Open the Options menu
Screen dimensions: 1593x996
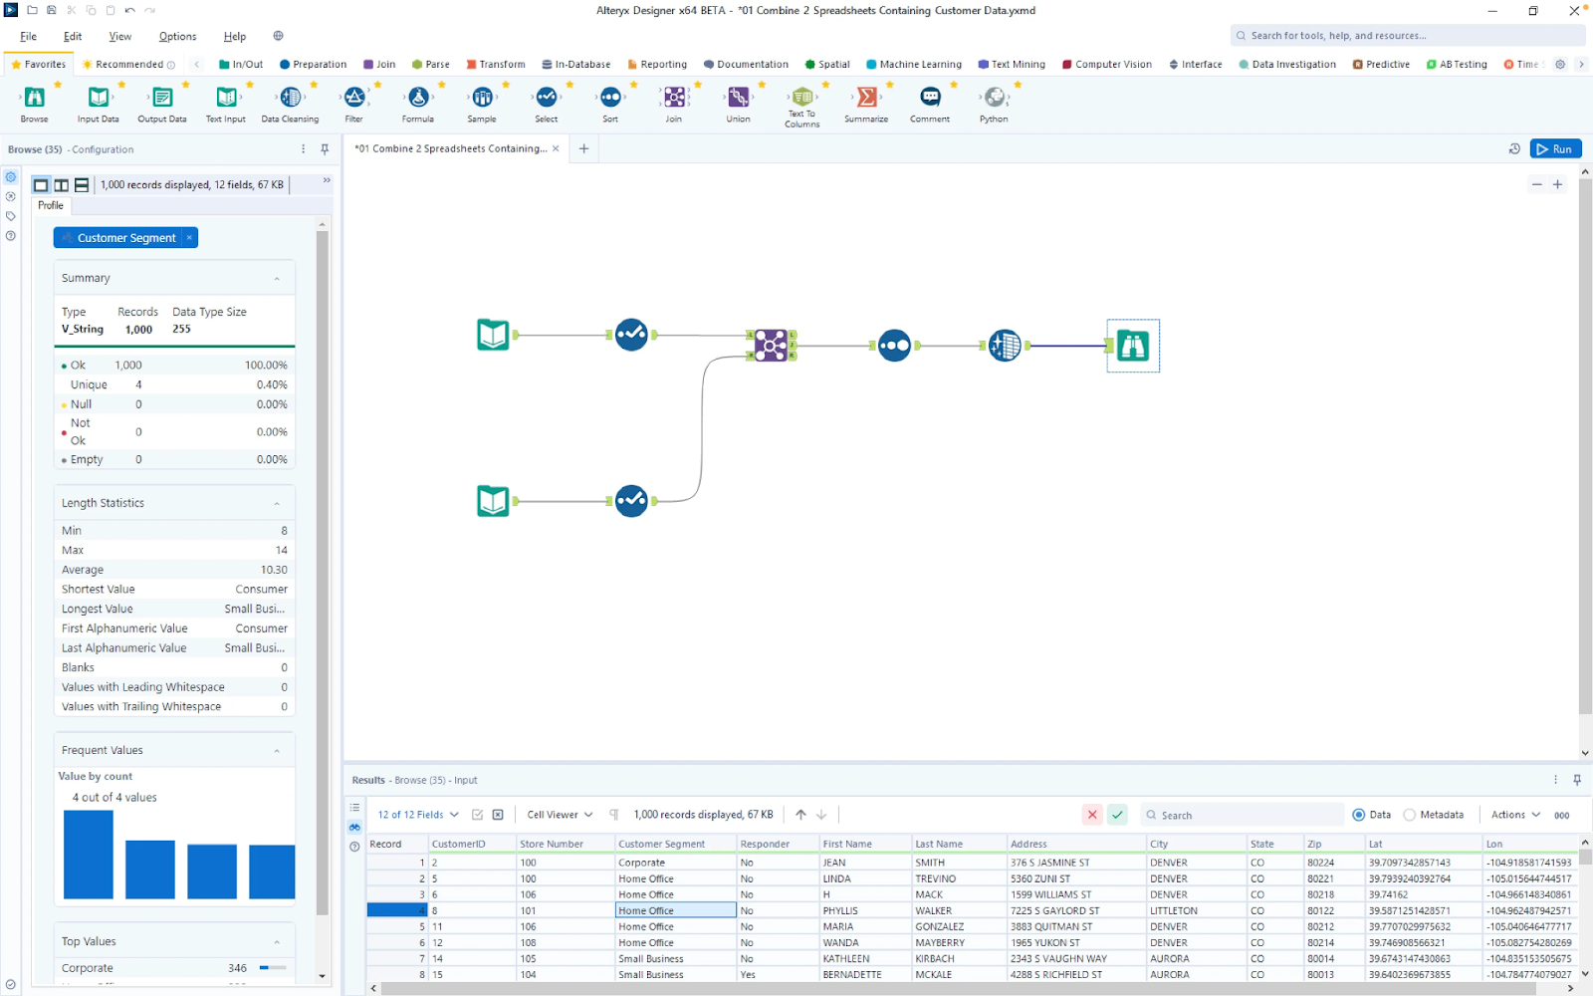[176, 36]
